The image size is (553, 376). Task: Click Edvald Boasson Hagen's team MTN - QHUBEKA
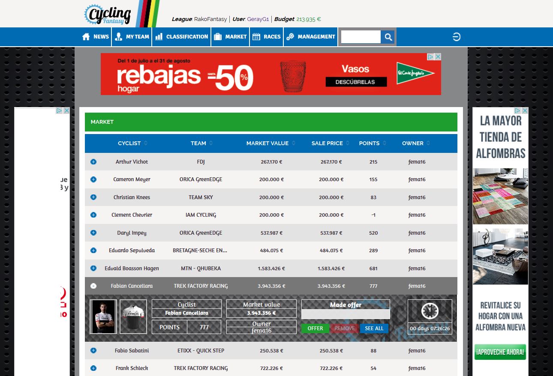point(201,269)
